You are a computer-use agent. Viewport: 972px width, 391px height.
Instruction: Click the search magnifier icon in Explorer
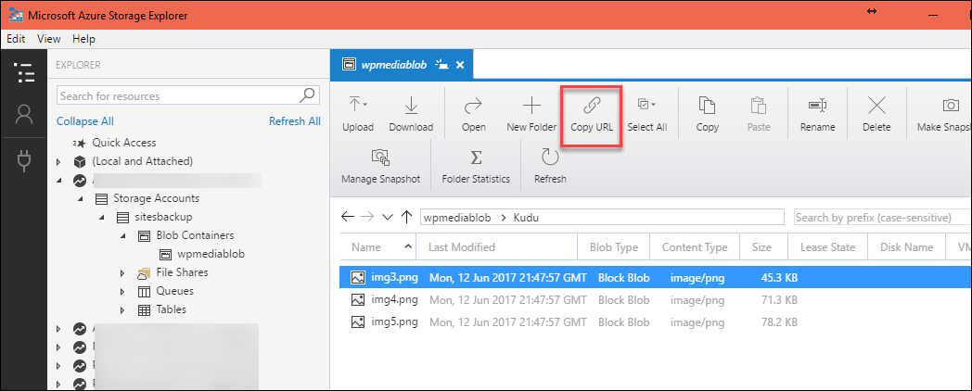(x=308, y=95)
